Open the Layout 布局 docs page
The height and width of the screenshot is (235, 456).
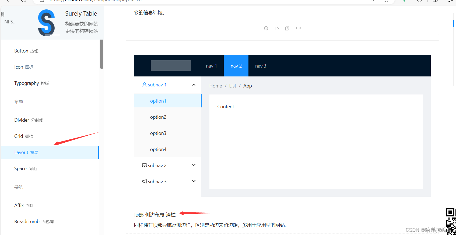click(50, 152)
